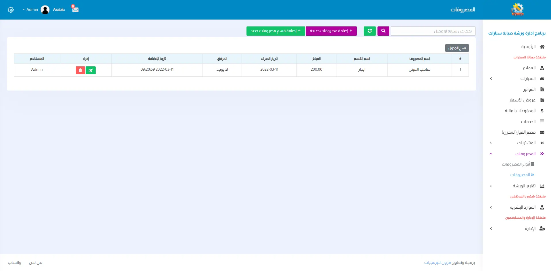Click the green edit expense icon

(90, 70)
